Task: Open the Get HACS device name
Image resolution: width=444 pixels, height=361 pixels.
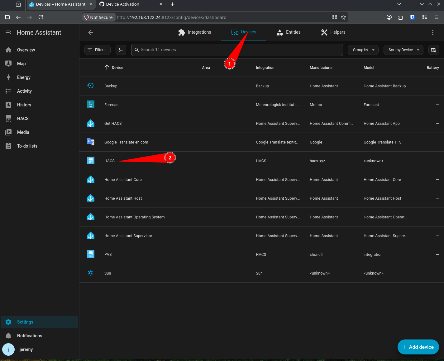Action: click(113, 124)
